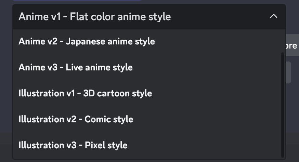Click the currently selected Flat color anime style

coord(95,16)
